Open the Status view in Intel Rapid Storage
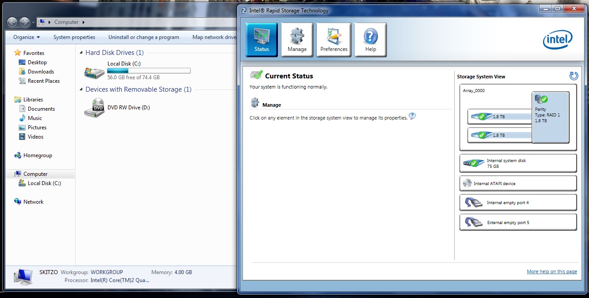The height and width of the screenshot is (298, 589). [262, 40]
